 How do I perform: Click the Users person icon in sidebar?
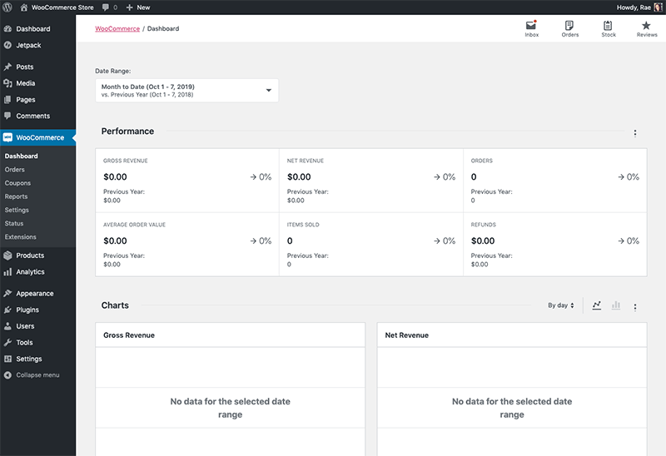coord(7,326)
